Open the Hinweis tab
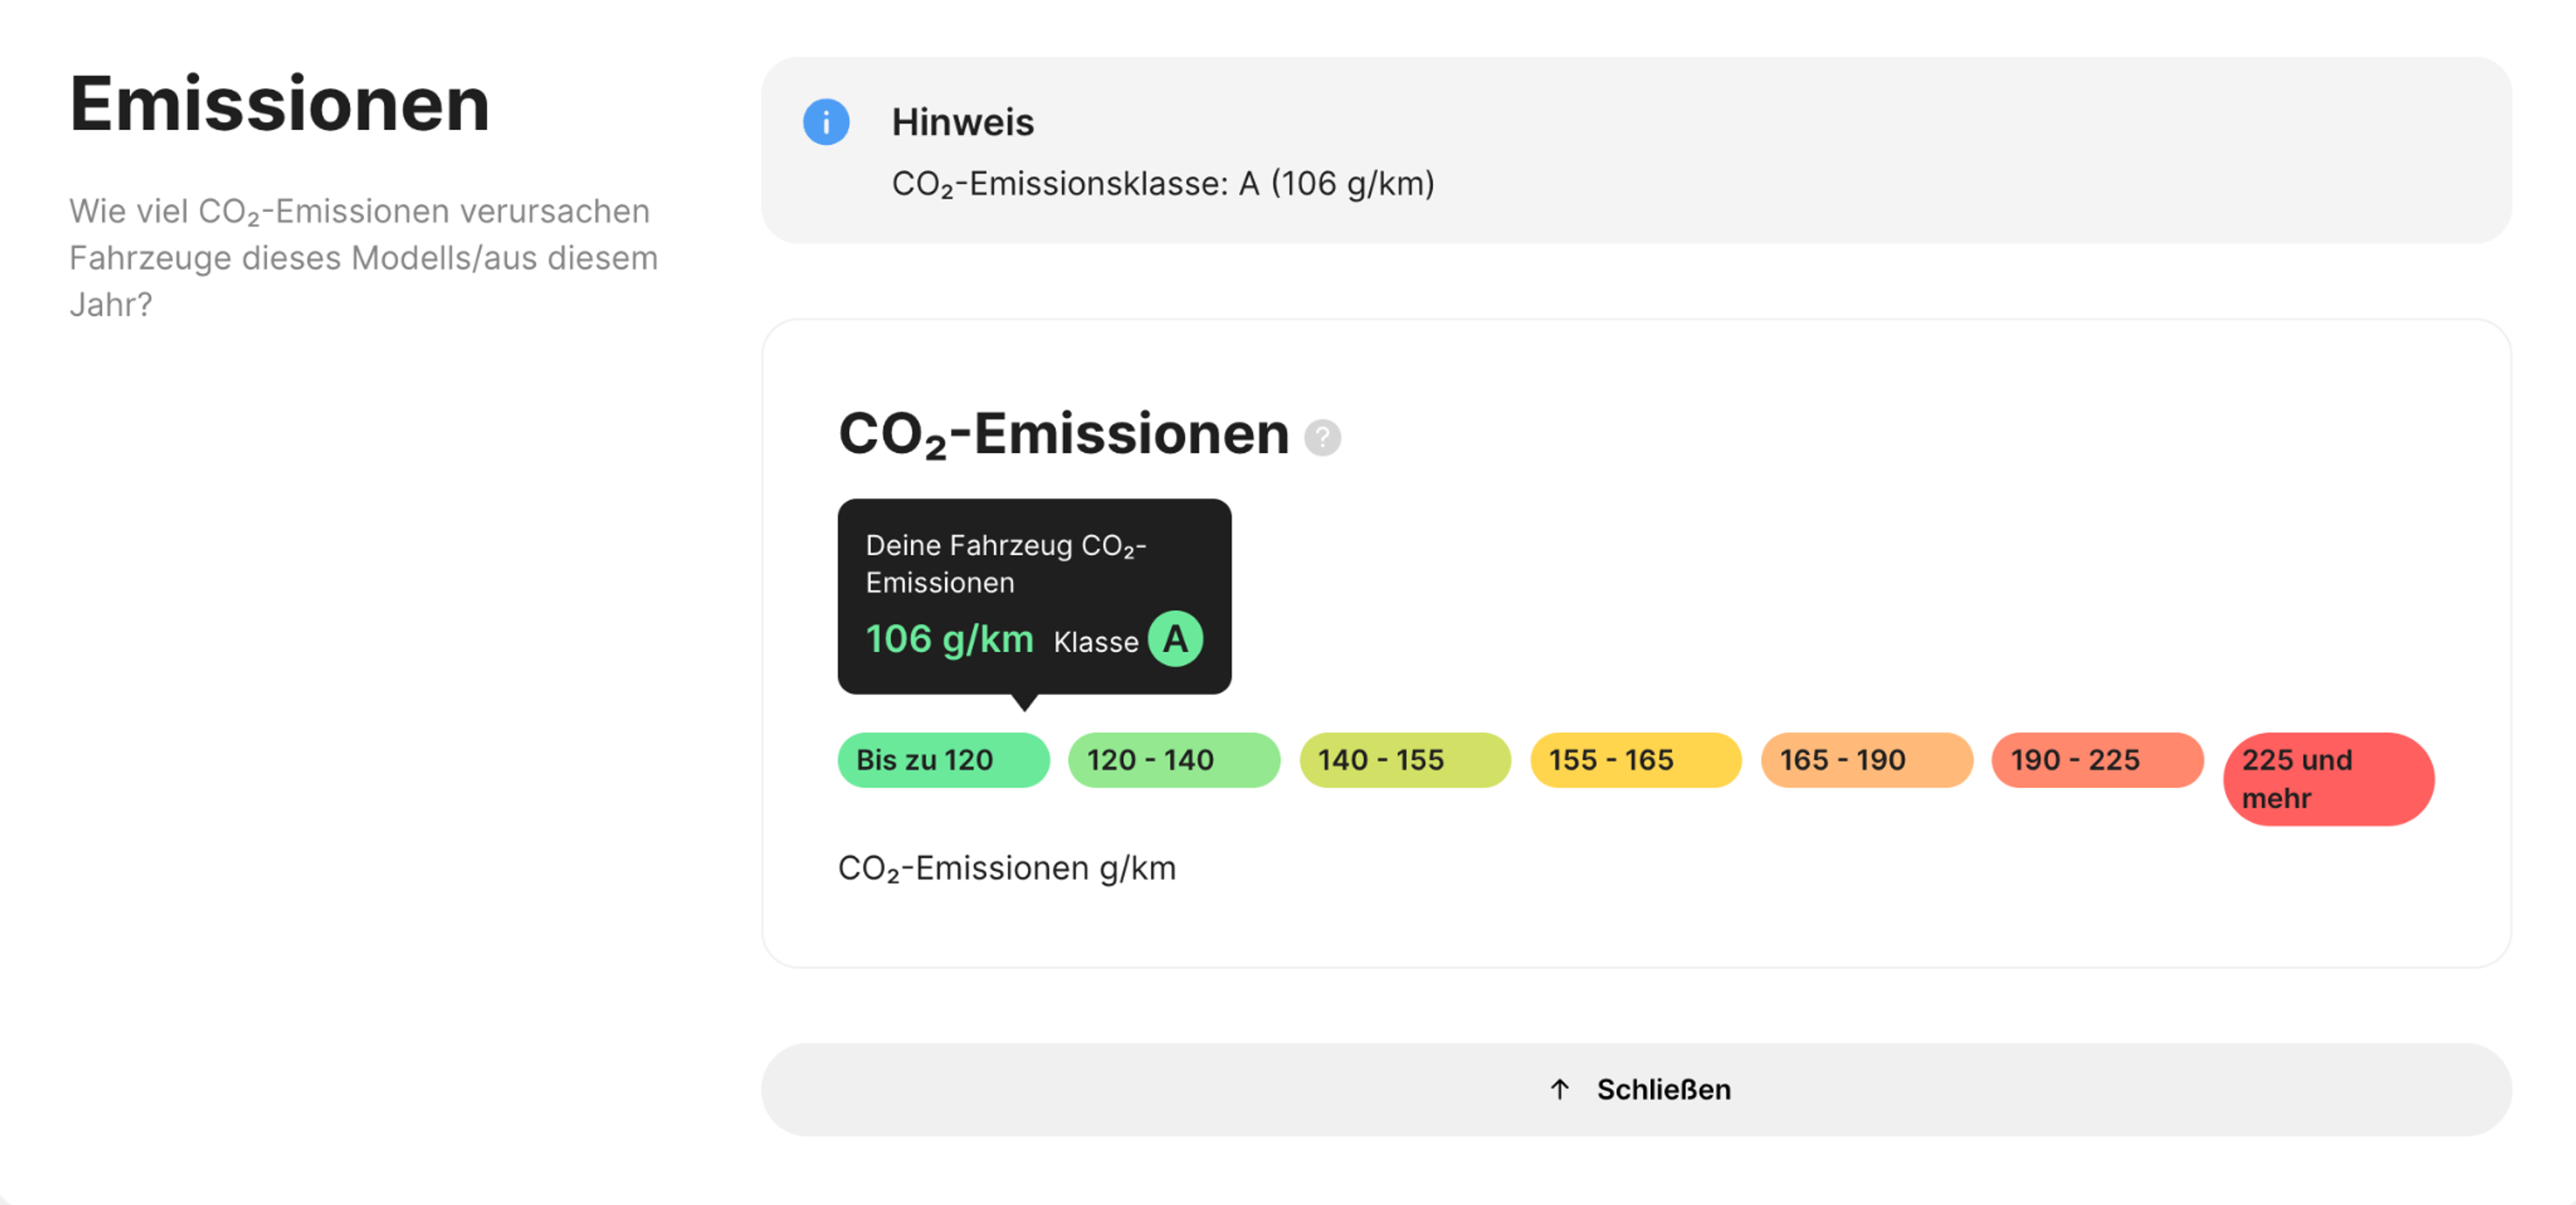Viewport: 2576px width, 1205px height. tap(962, 122)
